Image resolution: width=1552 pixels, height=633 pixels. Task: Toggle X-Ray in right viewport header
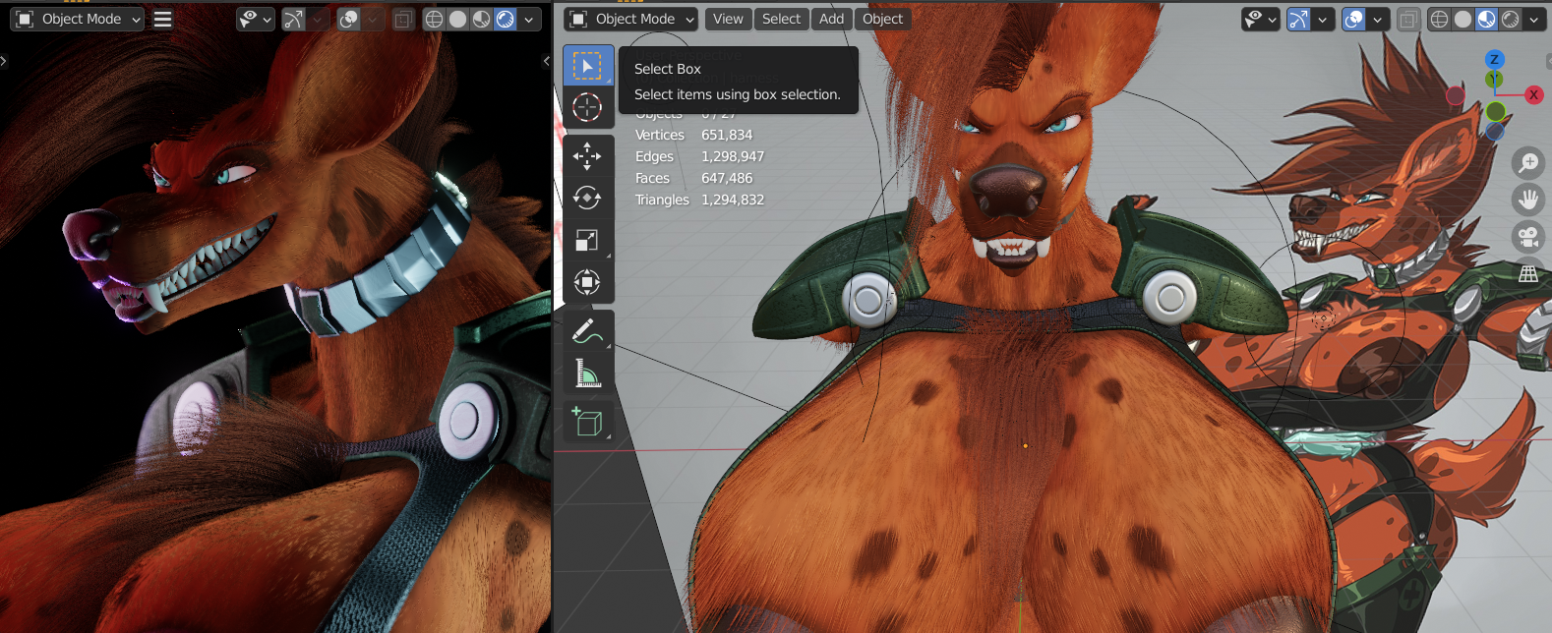(1408, 19)
